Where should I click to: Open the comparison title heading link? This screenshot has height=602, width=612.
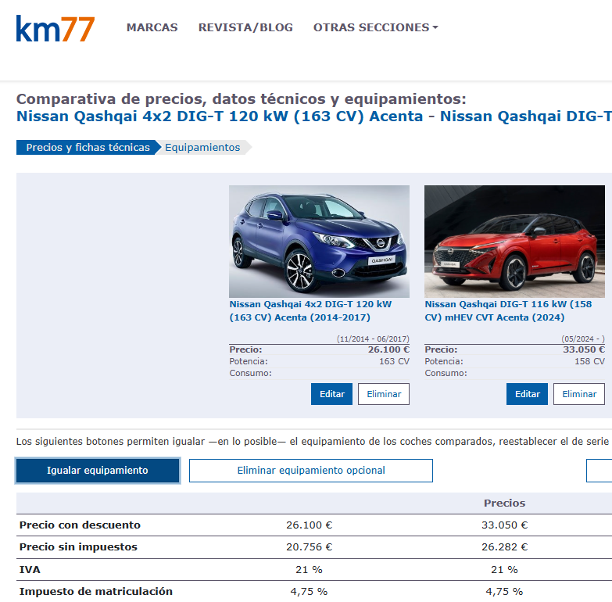tap(313, 116)
